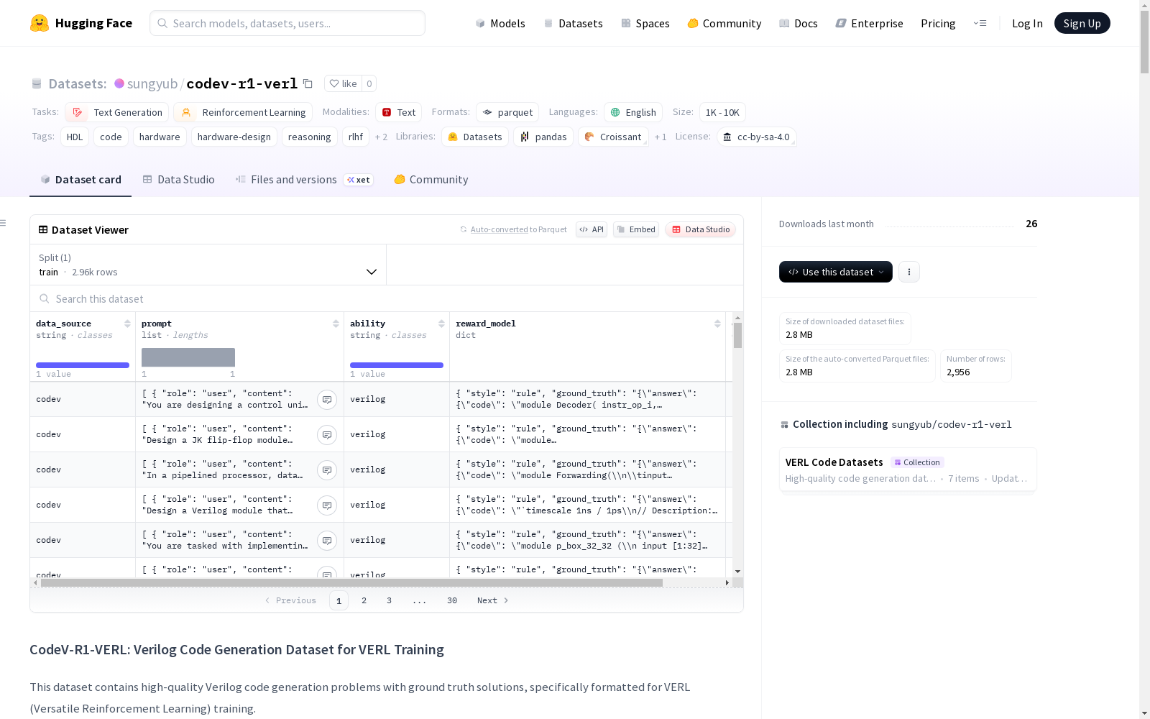
Task: Open the Use this dataset dropdown
Action: click(x=836, y=272)
